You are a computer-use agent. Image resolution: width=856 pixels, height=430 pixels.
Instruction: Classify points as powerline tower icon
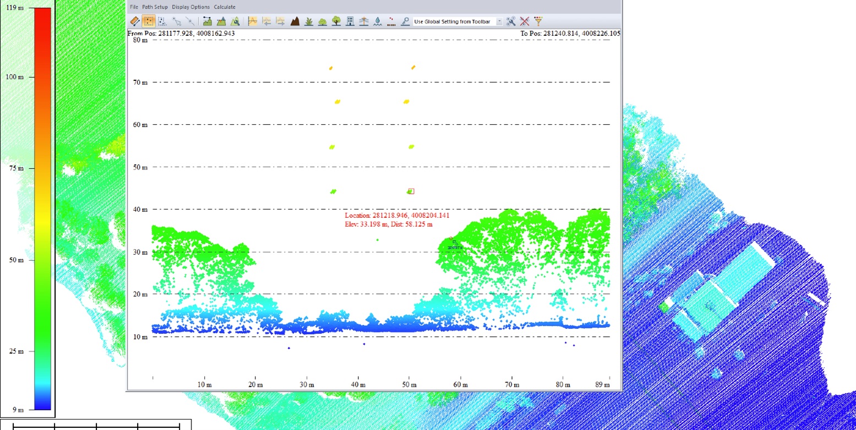click(364, 21)
